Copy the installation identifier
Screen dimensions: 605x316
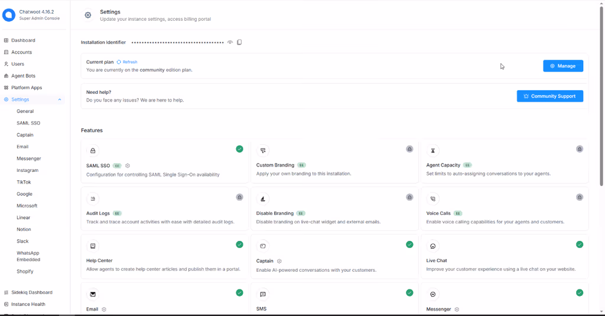pyautogui.click(x=239, y=42)
